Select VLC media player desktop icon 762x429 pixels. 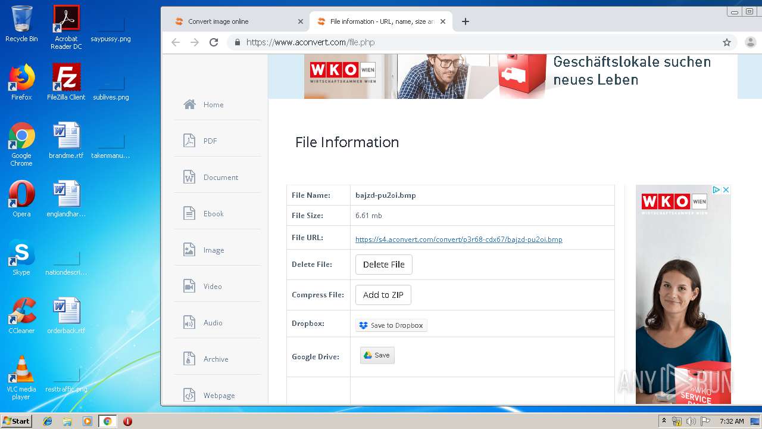pyautogui.click(x=21, y=378)
